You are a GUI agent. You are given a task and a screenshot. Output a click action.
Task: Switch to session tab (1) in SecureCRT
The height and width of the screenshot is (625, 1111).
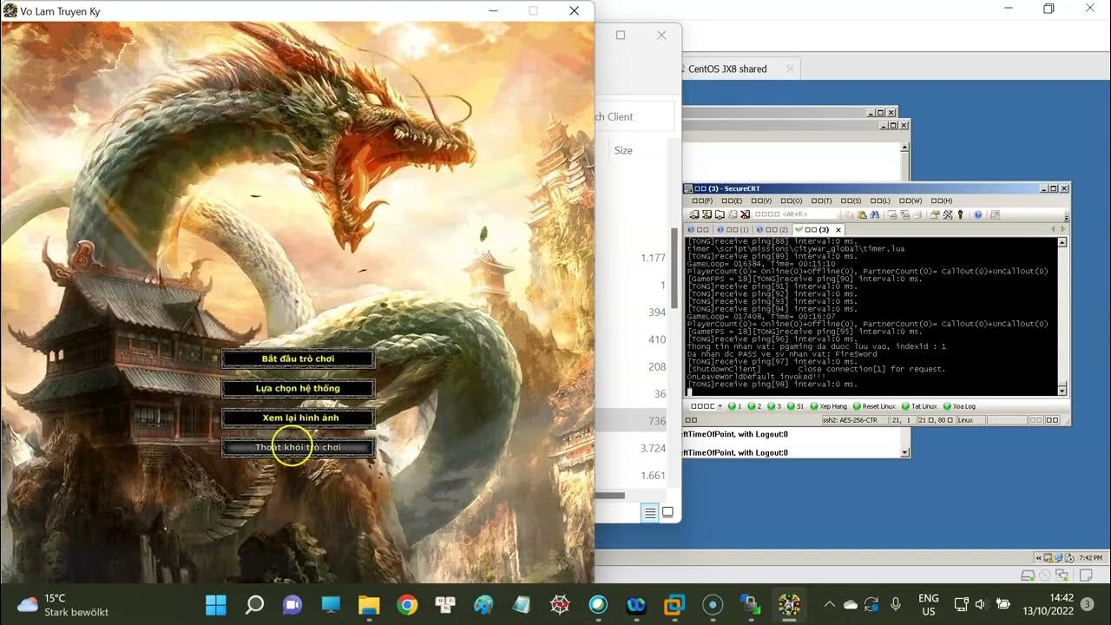pyautogui.click(x=732, y=230)
